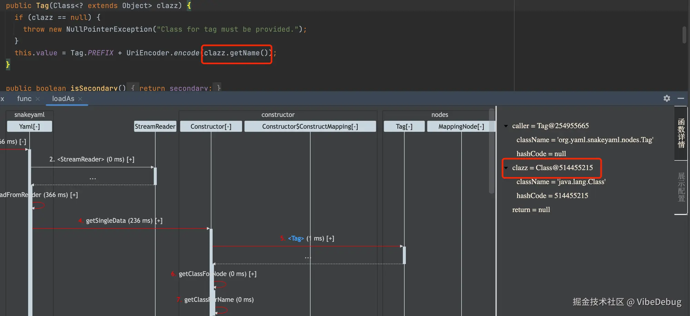
Task: Expand the <StreamReader> (0 ms) call
Action: pos(130,159)
